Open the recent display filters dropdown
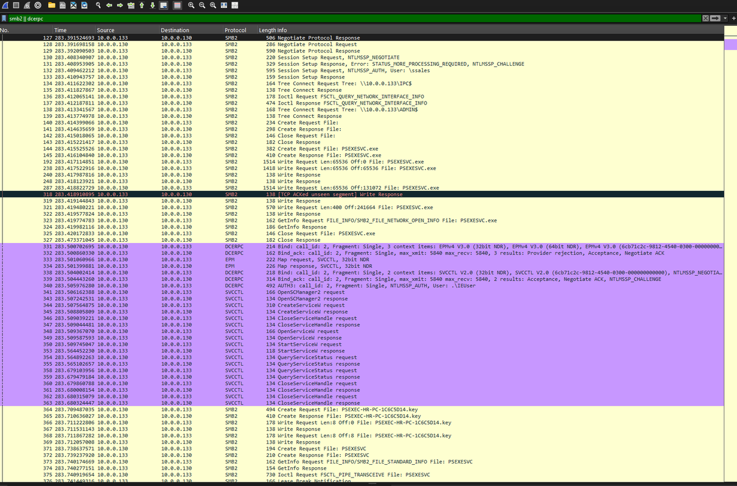Viewport: 737px width, 486px height. (x=725, y=18)
